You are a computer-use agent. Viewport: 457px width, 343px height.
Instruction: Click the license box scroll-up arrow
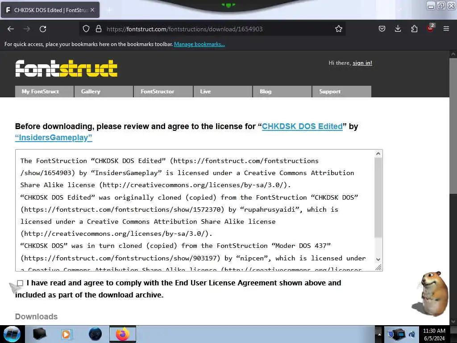click(x=378, y=154)
